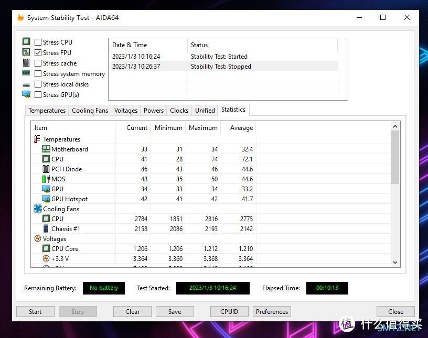Switch to the Clocks tab
Viewport: 428px width, 338px height.
click(x=179, y=111)
